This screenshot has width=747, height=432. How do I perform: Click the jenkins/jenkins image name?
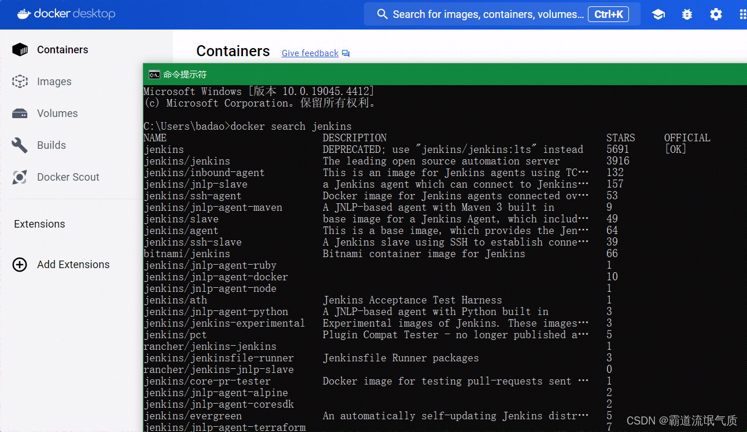click(187, 161)
